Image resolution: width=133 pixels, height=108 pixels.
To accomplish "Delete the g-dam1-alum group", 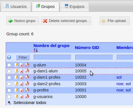I will click(x=22, y=71).
